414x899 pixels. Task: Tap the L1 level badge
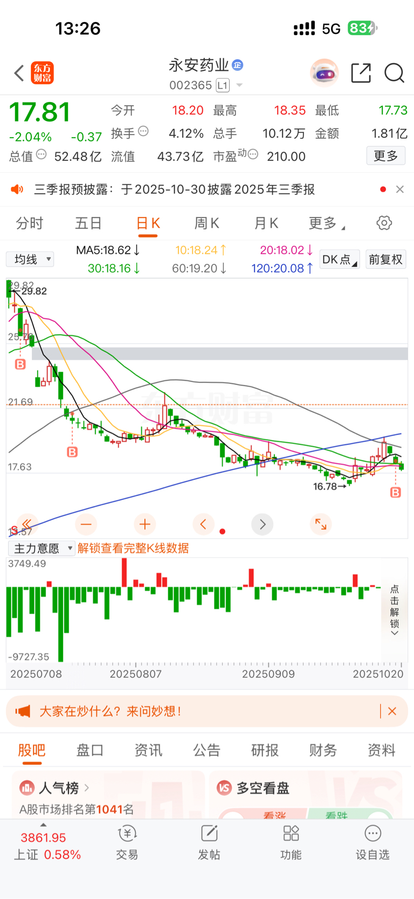click(223, 85)
